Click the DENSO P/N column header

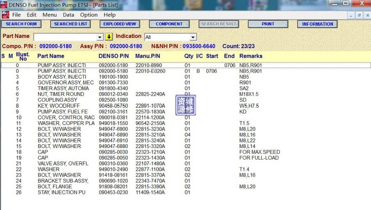click(114, 56)
